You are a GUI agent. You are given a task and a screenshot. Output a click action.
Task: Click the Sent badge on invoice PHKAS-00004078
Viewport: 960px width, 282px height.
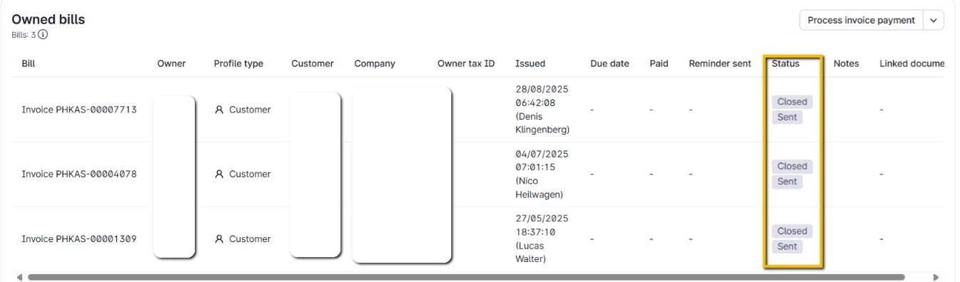787,182
